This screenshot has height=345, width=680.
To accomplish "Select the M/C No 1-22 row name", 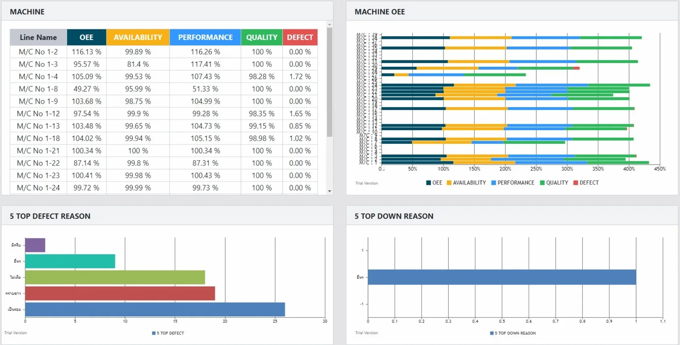I will (x=38, y=163).
